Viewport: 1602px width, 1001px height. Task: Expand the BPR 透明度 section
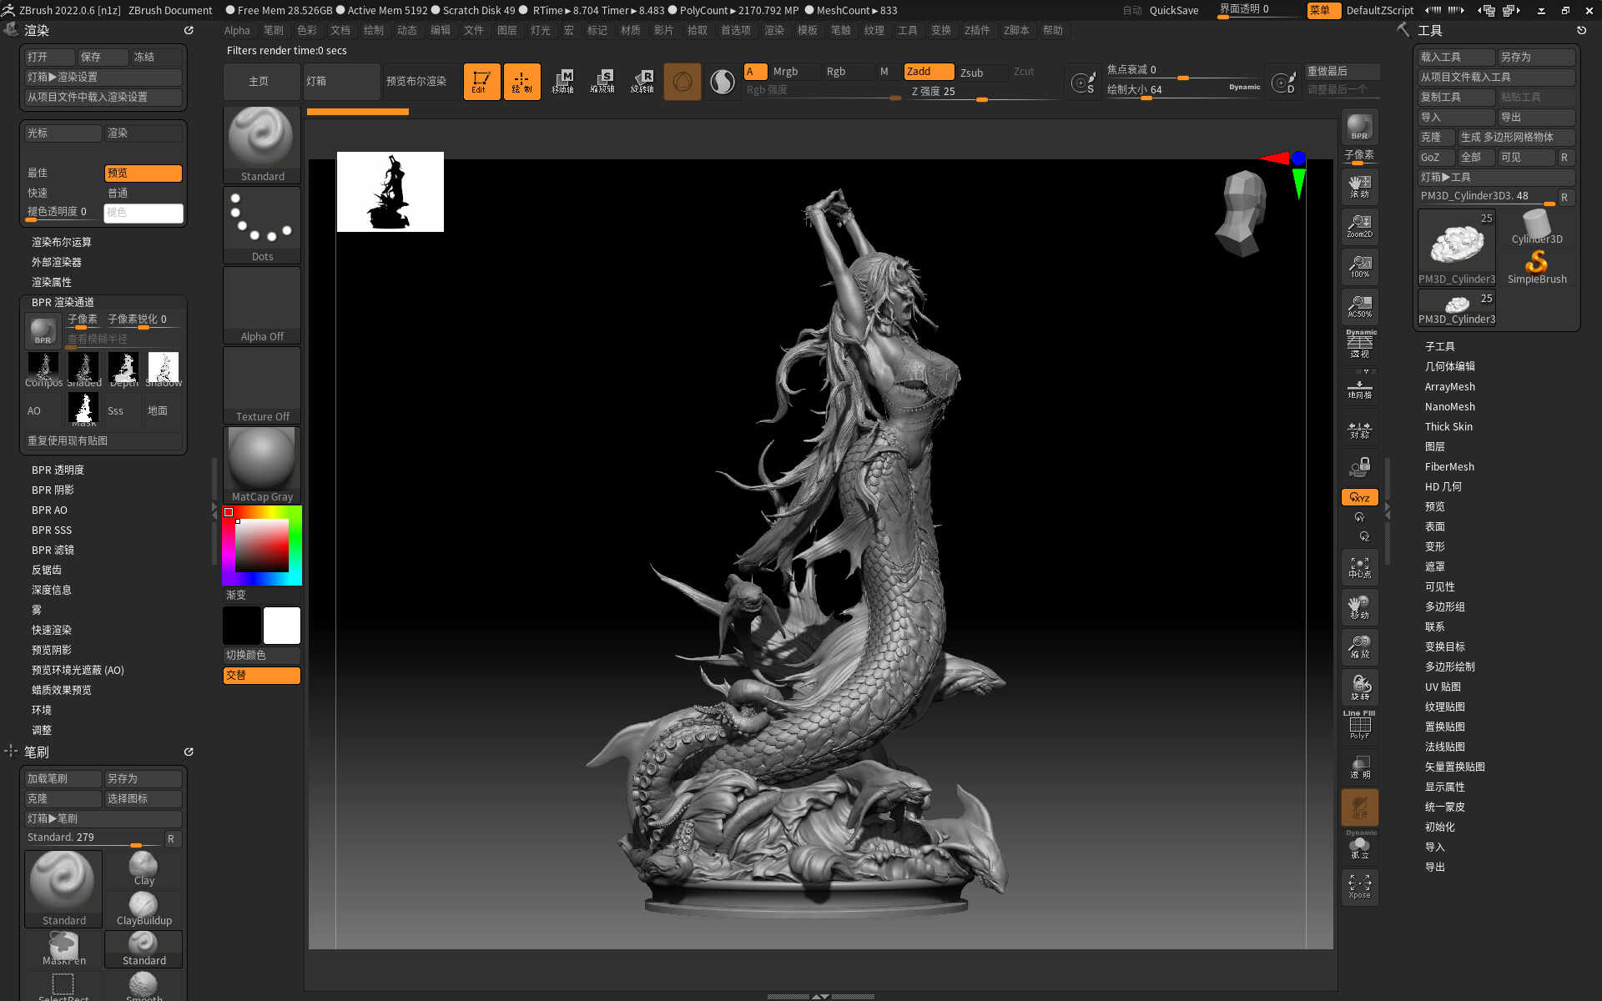point(58,470)
